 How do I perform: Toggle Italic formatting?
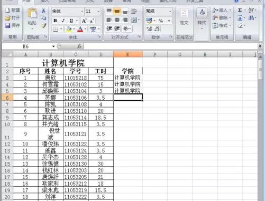[63, 21]
